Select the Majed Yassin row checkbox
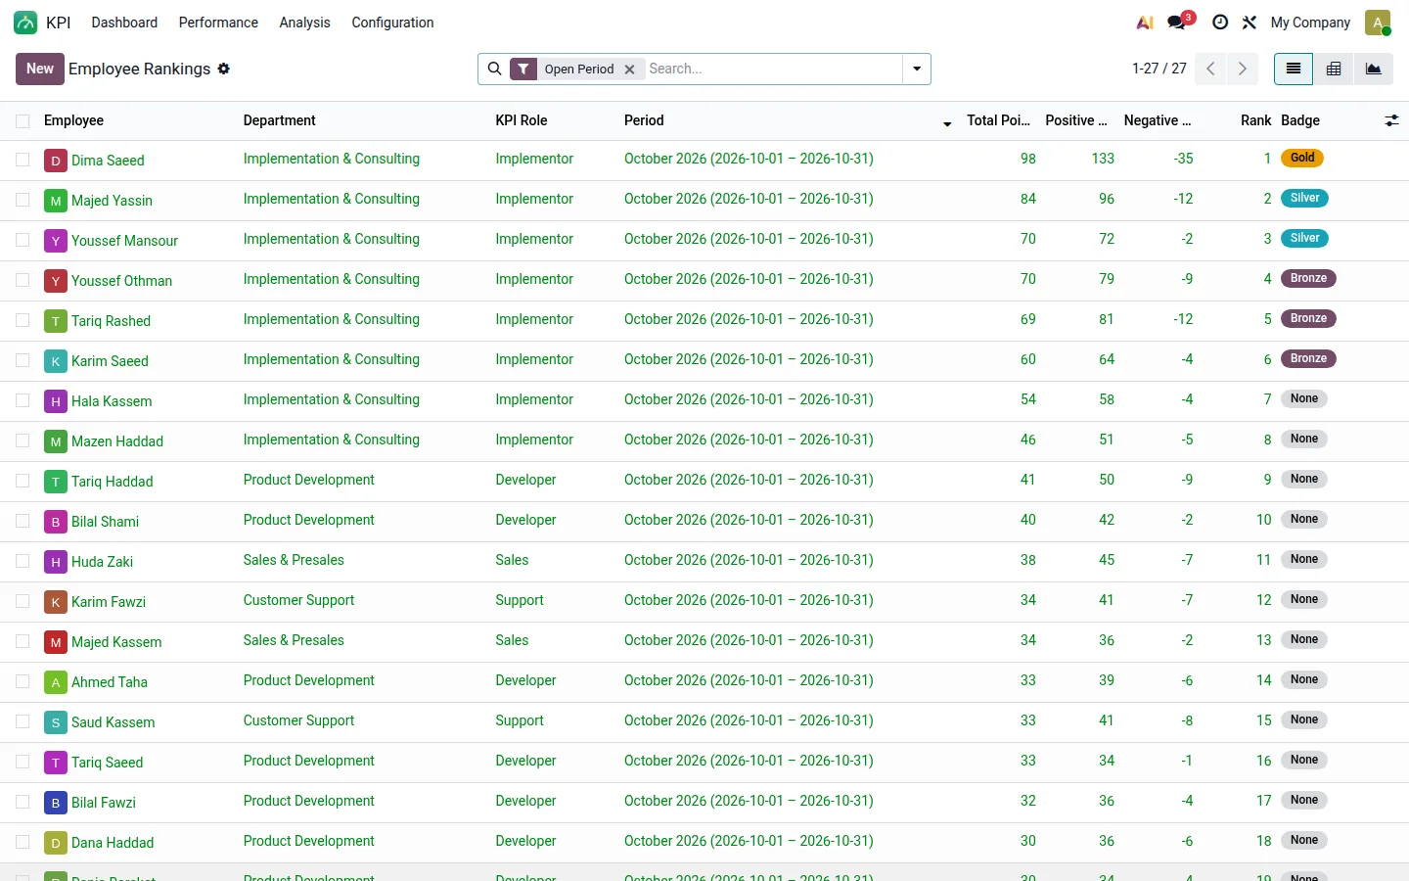 23,200
